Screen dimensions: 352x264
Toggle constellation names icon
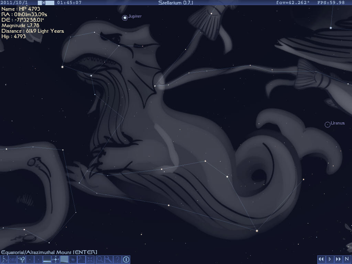pos(13,260)
